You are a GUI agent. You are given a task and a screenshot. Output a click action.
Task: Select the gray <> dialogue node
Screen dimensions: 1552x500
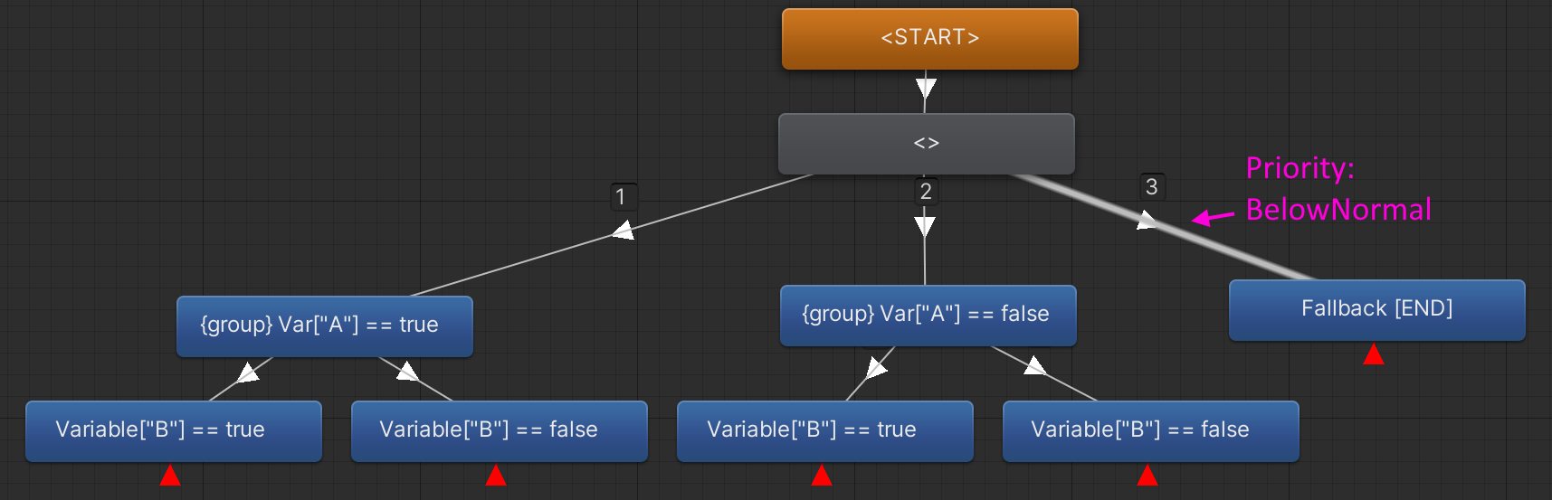927,144
